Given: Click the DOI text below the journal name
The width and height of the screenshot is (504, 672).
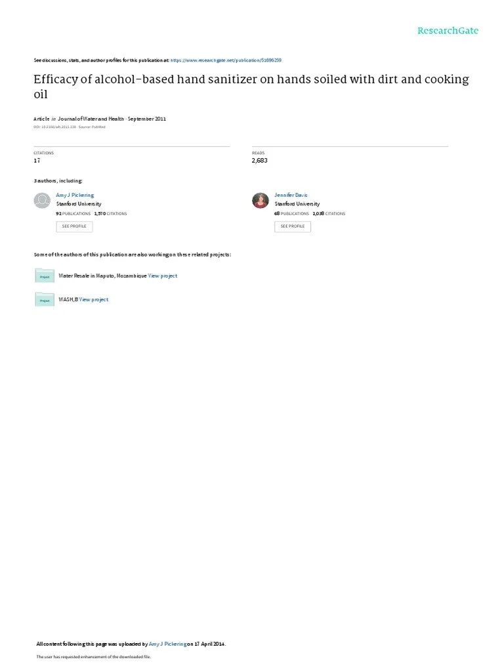Looking at the screenshot, I should pyautogui.click(x=55, y=127).
